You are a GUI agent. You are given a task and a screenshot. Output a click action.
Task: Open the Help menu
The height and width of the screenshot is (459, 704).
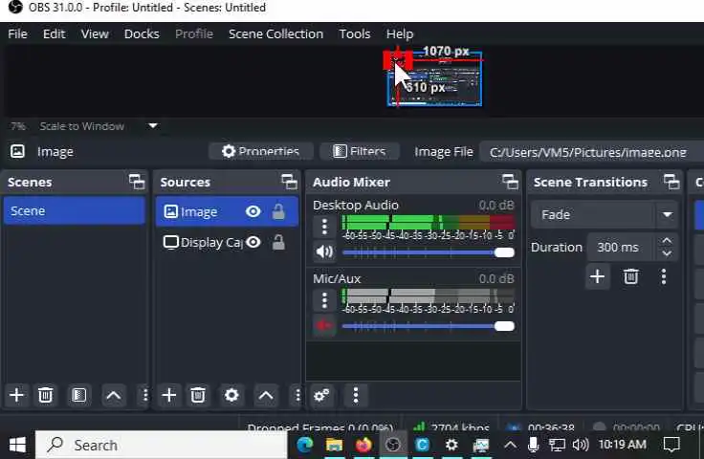coord(400,33)
